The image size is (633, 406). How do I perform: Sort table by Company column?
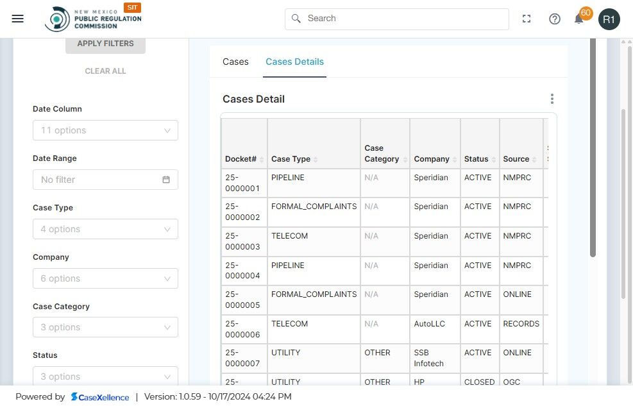click(455, 160)
